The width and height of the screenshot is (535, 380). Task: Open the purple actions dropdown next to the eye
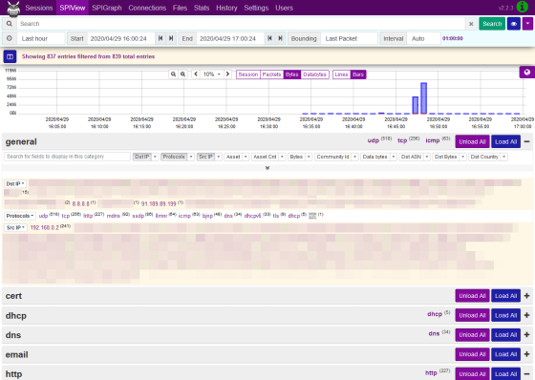click(527, 24)
